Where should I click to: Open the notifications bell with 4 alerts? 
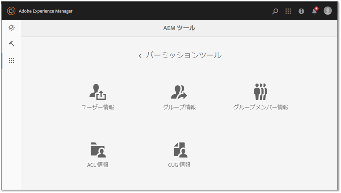(314, 12)
